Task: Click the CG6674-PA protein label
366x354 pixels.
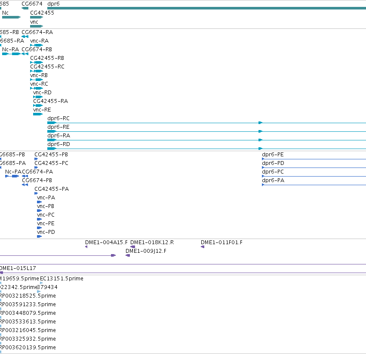Action: click(x=37, y=172)
